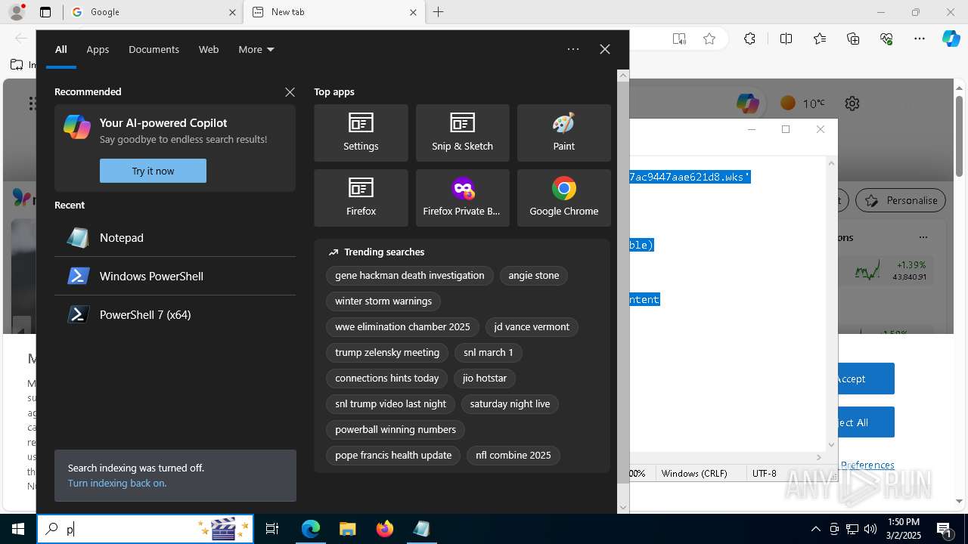The image size is (968, 544).
Task: Search jd vance vermont trend
Action: click(x=532, y=327)
